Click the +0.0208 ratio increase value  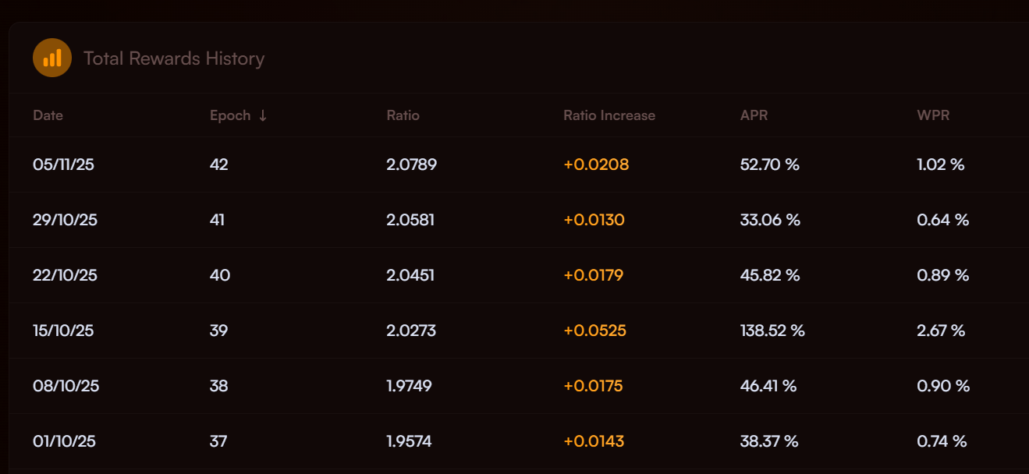click(596, 164)
